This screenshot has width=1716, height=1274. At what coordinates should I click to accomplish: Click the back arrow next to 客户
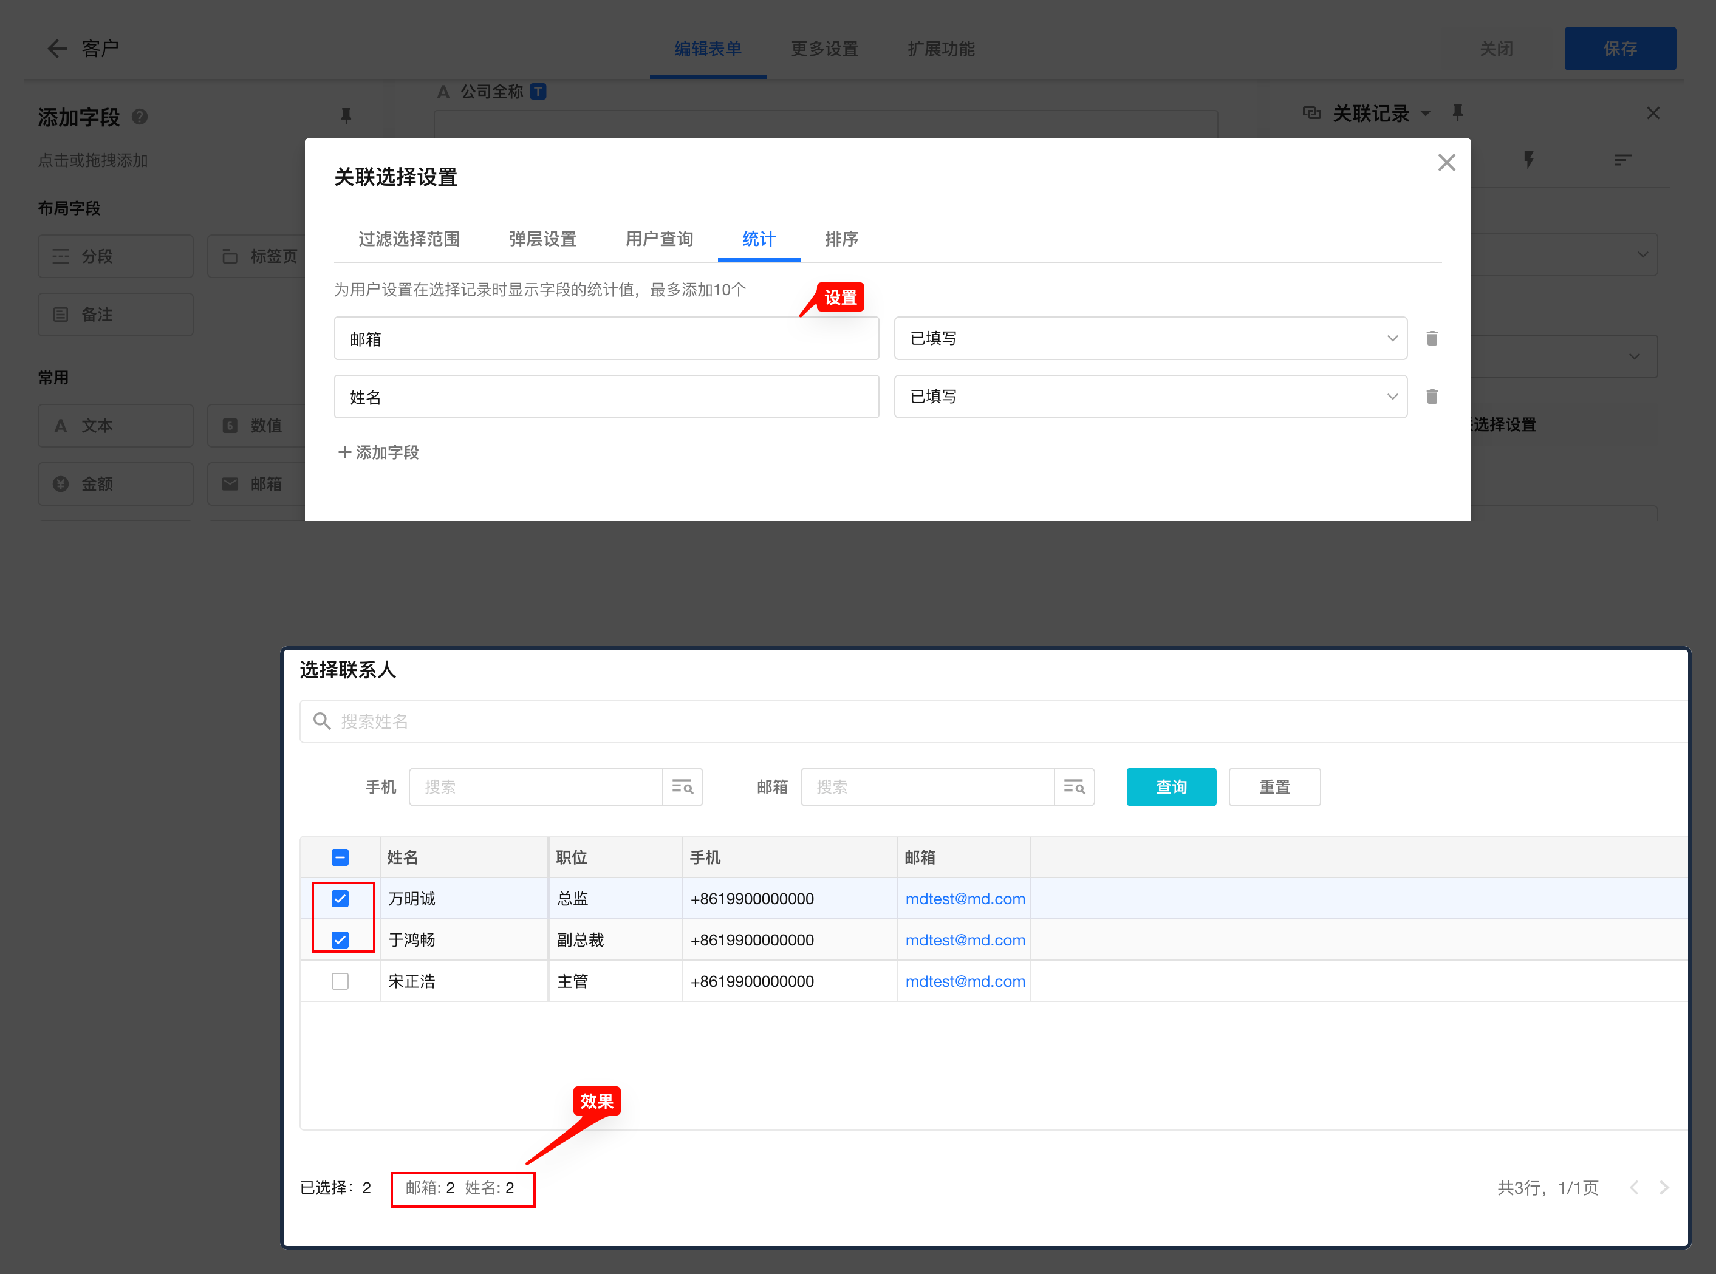click(56, 49)
